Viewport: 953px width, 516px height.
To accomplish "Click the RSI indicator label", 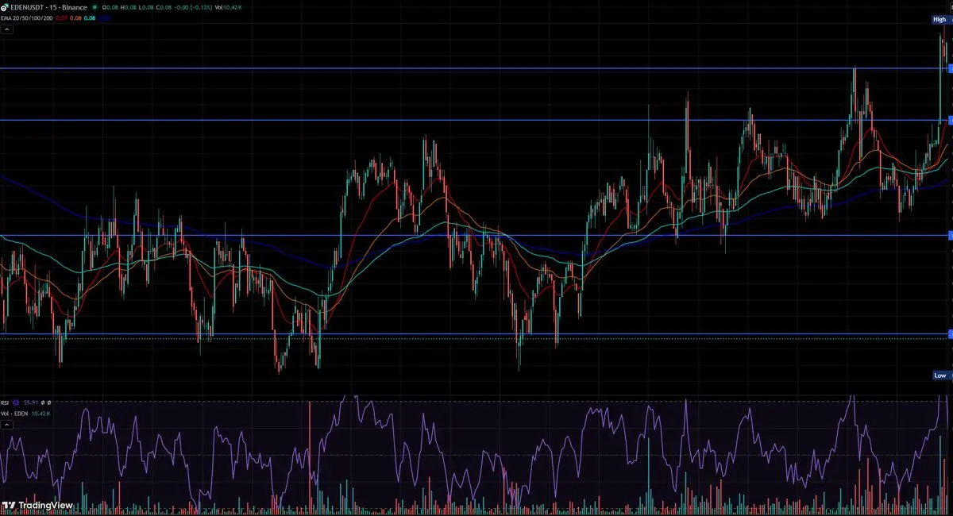I will [x=5, y=402].
